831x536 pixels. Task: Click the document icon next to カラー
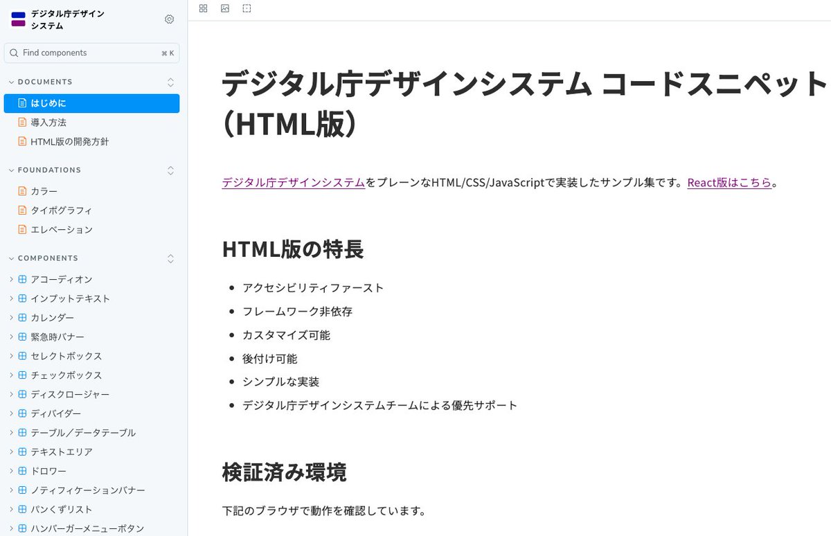pyautogui.click(x=21, y=190)
